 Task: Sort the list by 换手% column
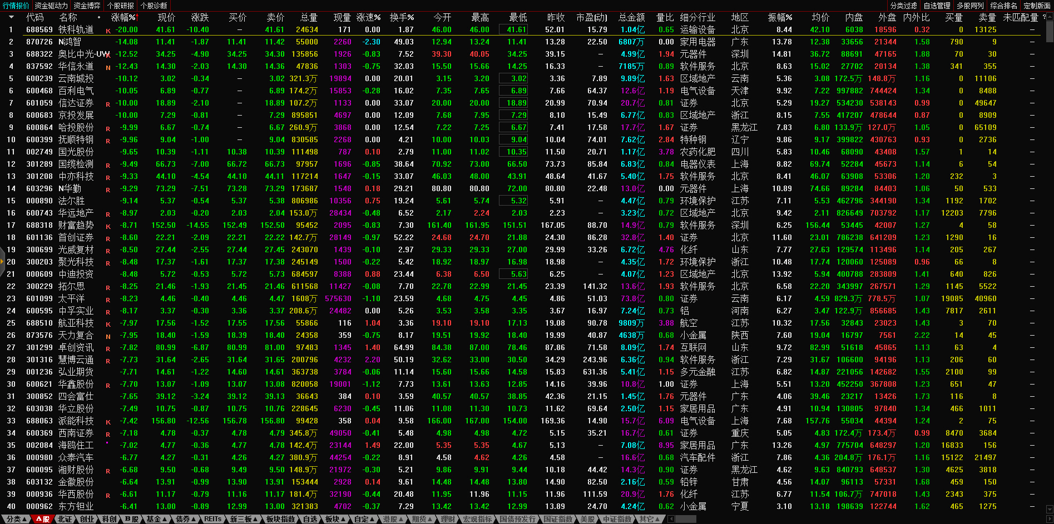402,17
